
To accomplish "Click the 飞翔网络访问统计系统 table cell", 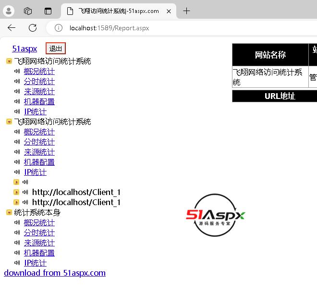I will pos(270,77).
